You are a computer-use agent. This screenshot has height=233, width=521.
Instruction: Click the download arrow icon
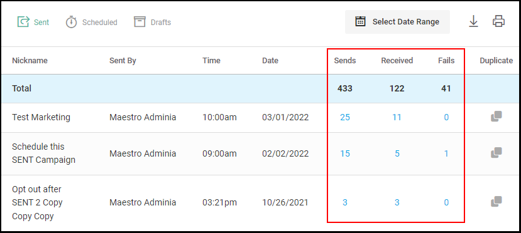(x=473, y=22)
